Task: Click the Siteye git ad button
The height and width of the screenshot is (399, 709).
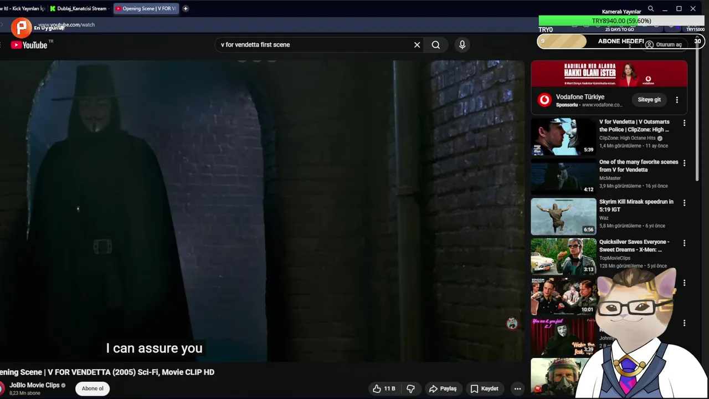Action: (x=649, y=100)
